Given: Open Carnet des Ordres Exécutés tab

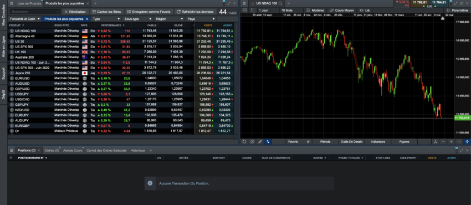Looking at the screenshot, I should [106, 150].
